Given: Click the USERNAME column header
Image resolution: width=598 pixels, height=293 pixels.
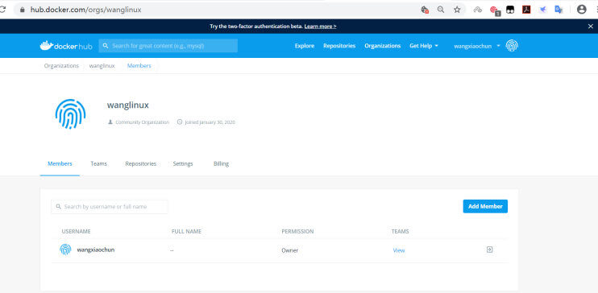Looking at the screenshot, I should pyautogui.click(x=76, y=231).
